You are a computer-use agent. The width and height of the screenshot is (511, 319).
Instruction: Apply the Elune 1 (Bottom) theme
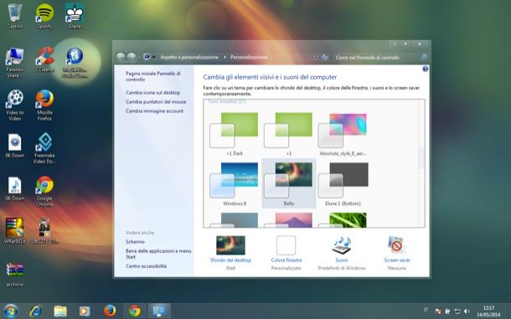pos(343,184)
